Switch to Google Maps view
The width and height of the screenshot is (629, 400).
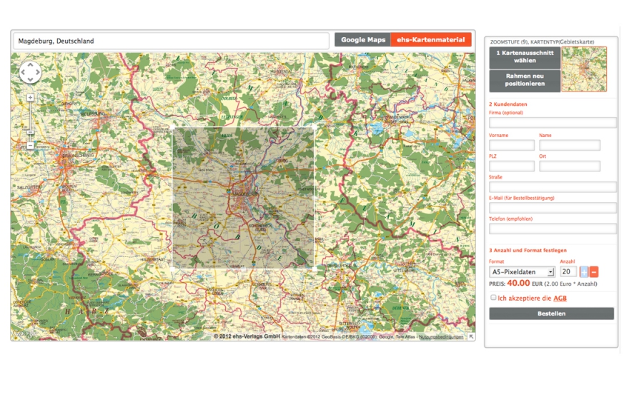pos(362,40)
